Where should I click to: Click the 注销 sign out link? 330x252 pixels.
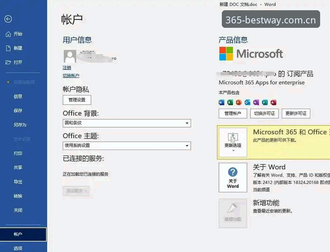[x=67, y=68]
